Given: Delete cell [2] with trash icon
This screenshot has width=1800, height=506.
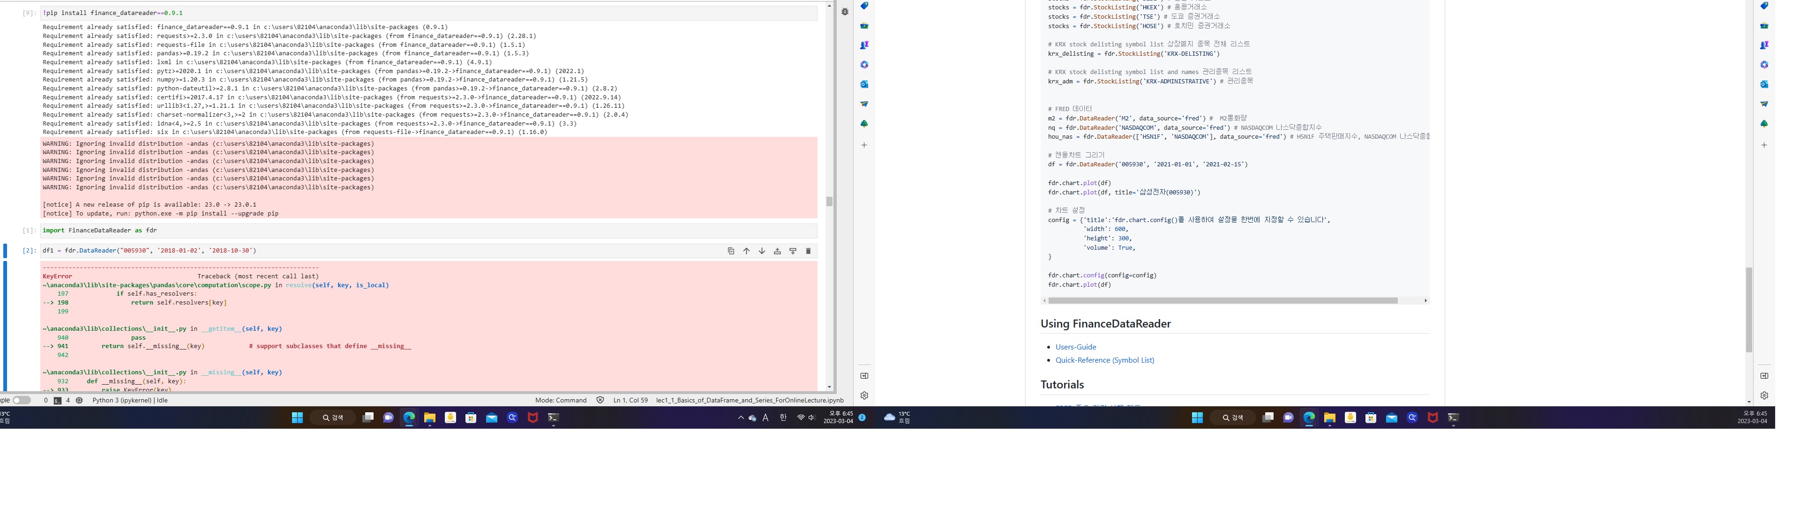Looking at the screenshot, I should coord(809,251).
